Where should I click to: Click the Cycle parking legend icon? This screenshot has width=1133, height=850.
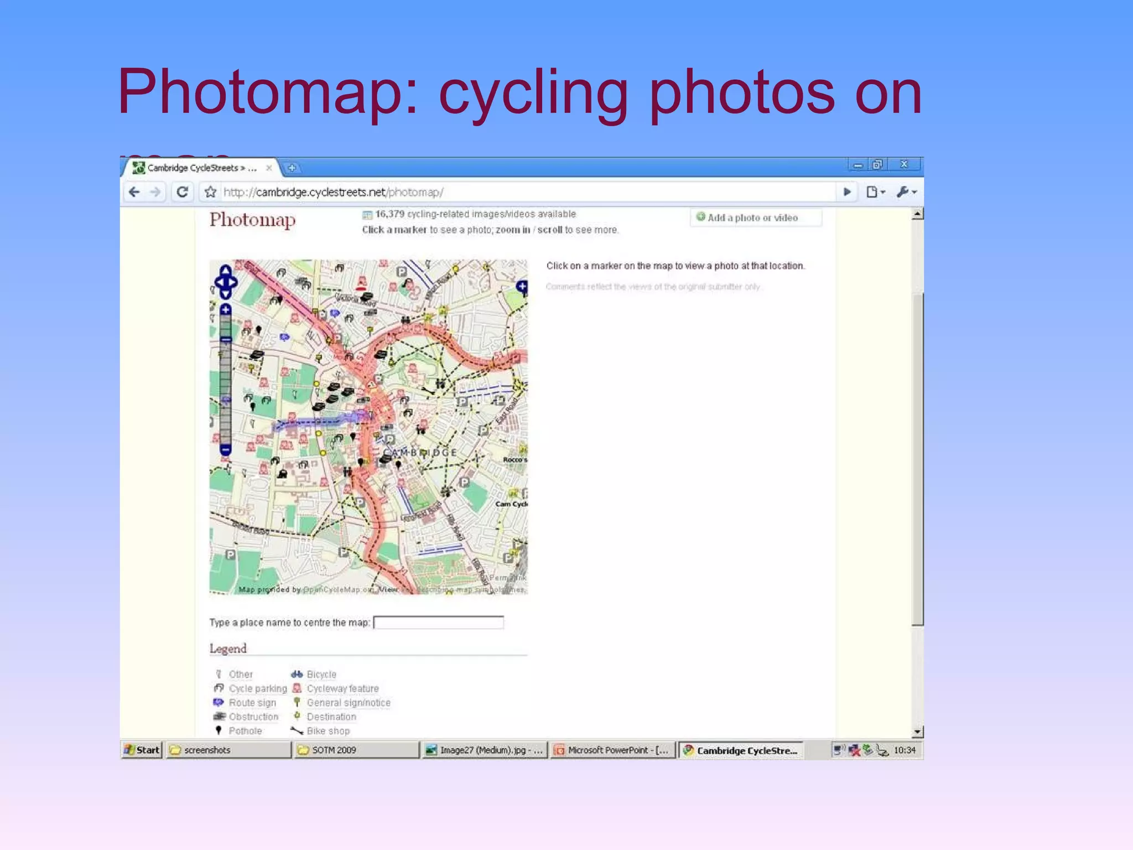tap(219, 688)
